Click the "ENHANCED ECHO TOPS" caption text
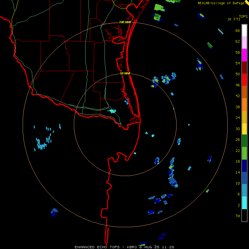The width and height of the screenshot is (249, 249). 98,247
